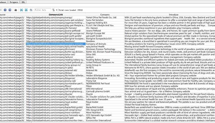Select the 'Josera Petfood' company cell

[x=105, y=31]
